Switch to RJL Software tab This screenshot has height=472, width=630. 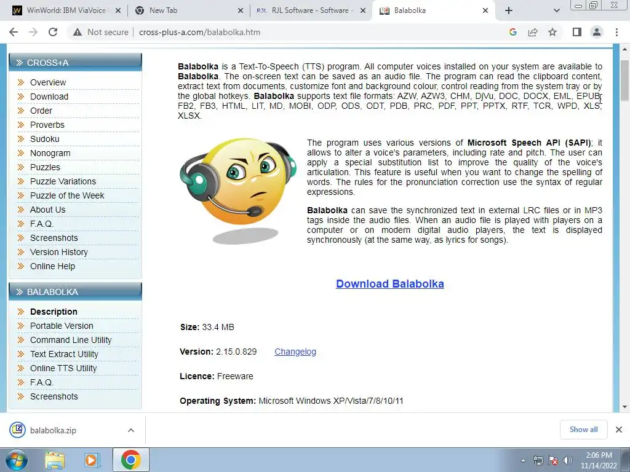pos(311,10)
